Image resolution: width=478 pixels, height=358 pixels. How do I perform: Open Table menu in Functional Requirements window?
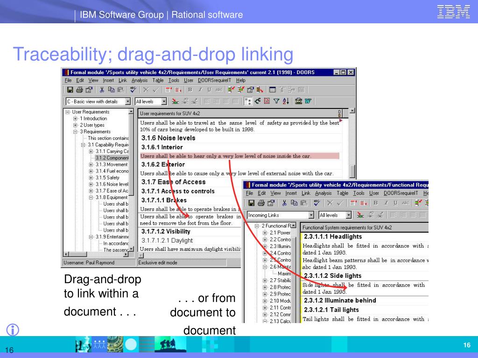[x=342, y=193]
